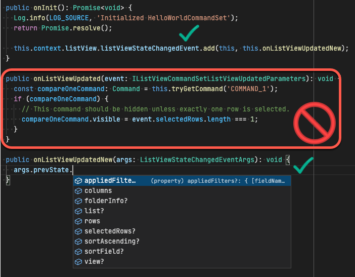355x277 pixels.
Task: Click onInit method name
Action: click(46, 8)
